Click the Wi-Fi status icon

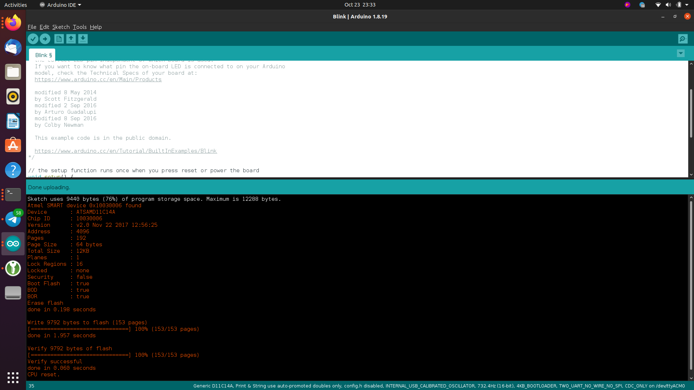point(658,5)
